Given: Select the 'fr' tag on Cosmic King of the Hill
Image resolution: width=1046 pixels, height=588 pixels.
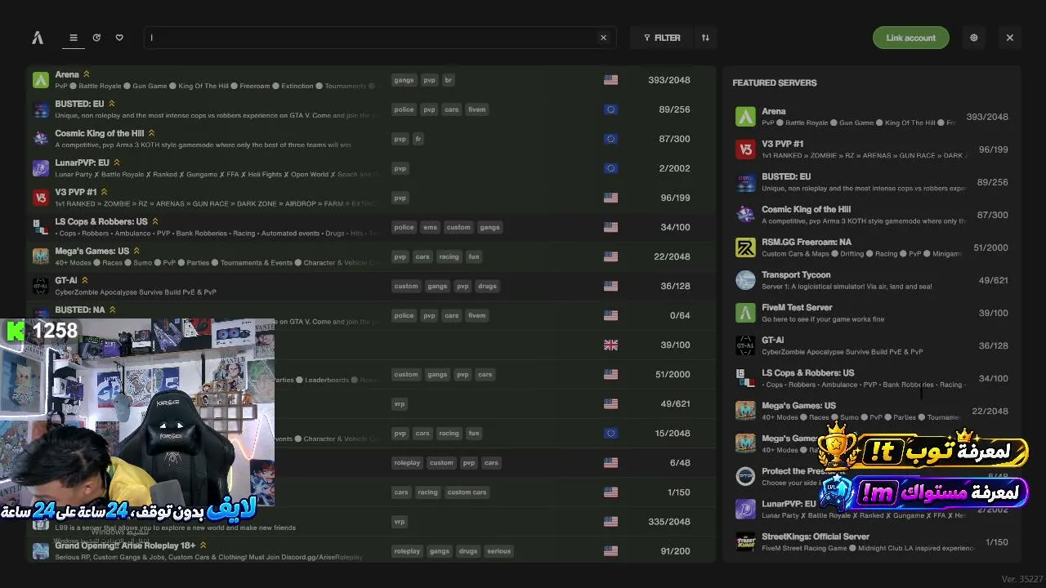Looking at the screenshot, I should 418,139.
